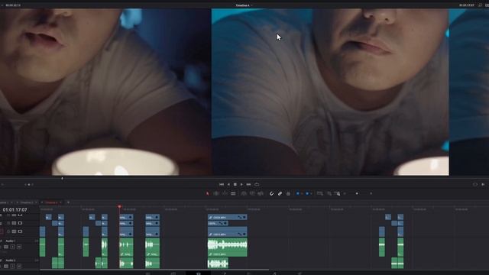The width and height of the screenshot is (489, 275).
Task: Pick the Blade Edit Mode tool
Action: click(233, 193)
